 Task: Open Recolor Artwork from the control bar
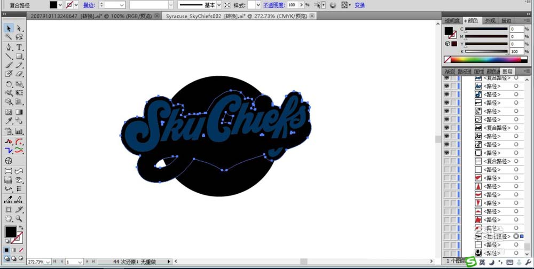[333, 5]
